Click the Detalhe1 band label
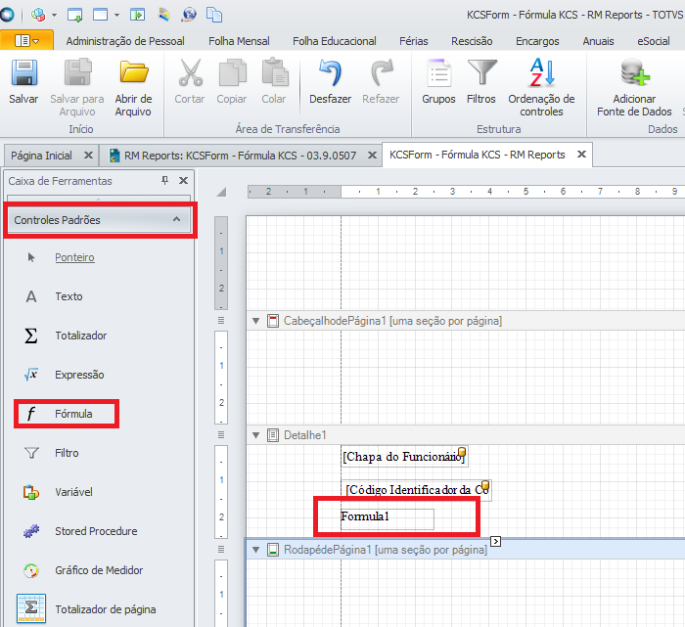 (x=305, y=435)
